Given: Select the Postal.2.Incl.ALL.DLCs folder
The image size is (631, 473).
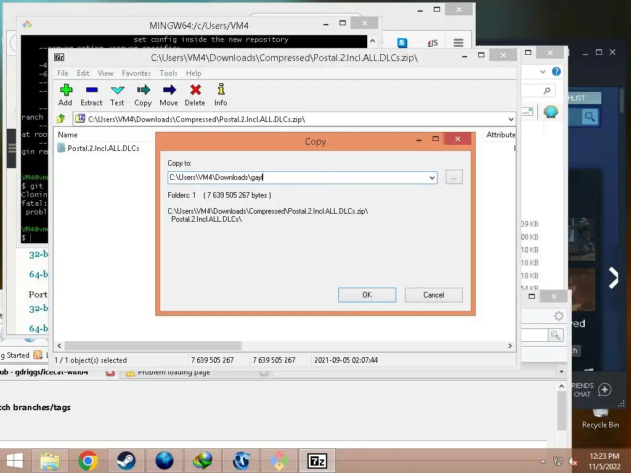Looking at the screenshot, I should coord(99,148).
